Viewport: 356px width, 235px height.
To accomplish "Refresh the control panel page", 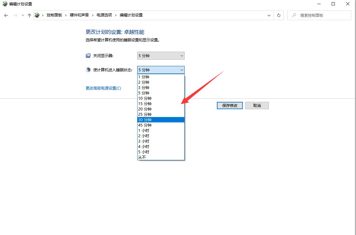I will click(279, 15).
